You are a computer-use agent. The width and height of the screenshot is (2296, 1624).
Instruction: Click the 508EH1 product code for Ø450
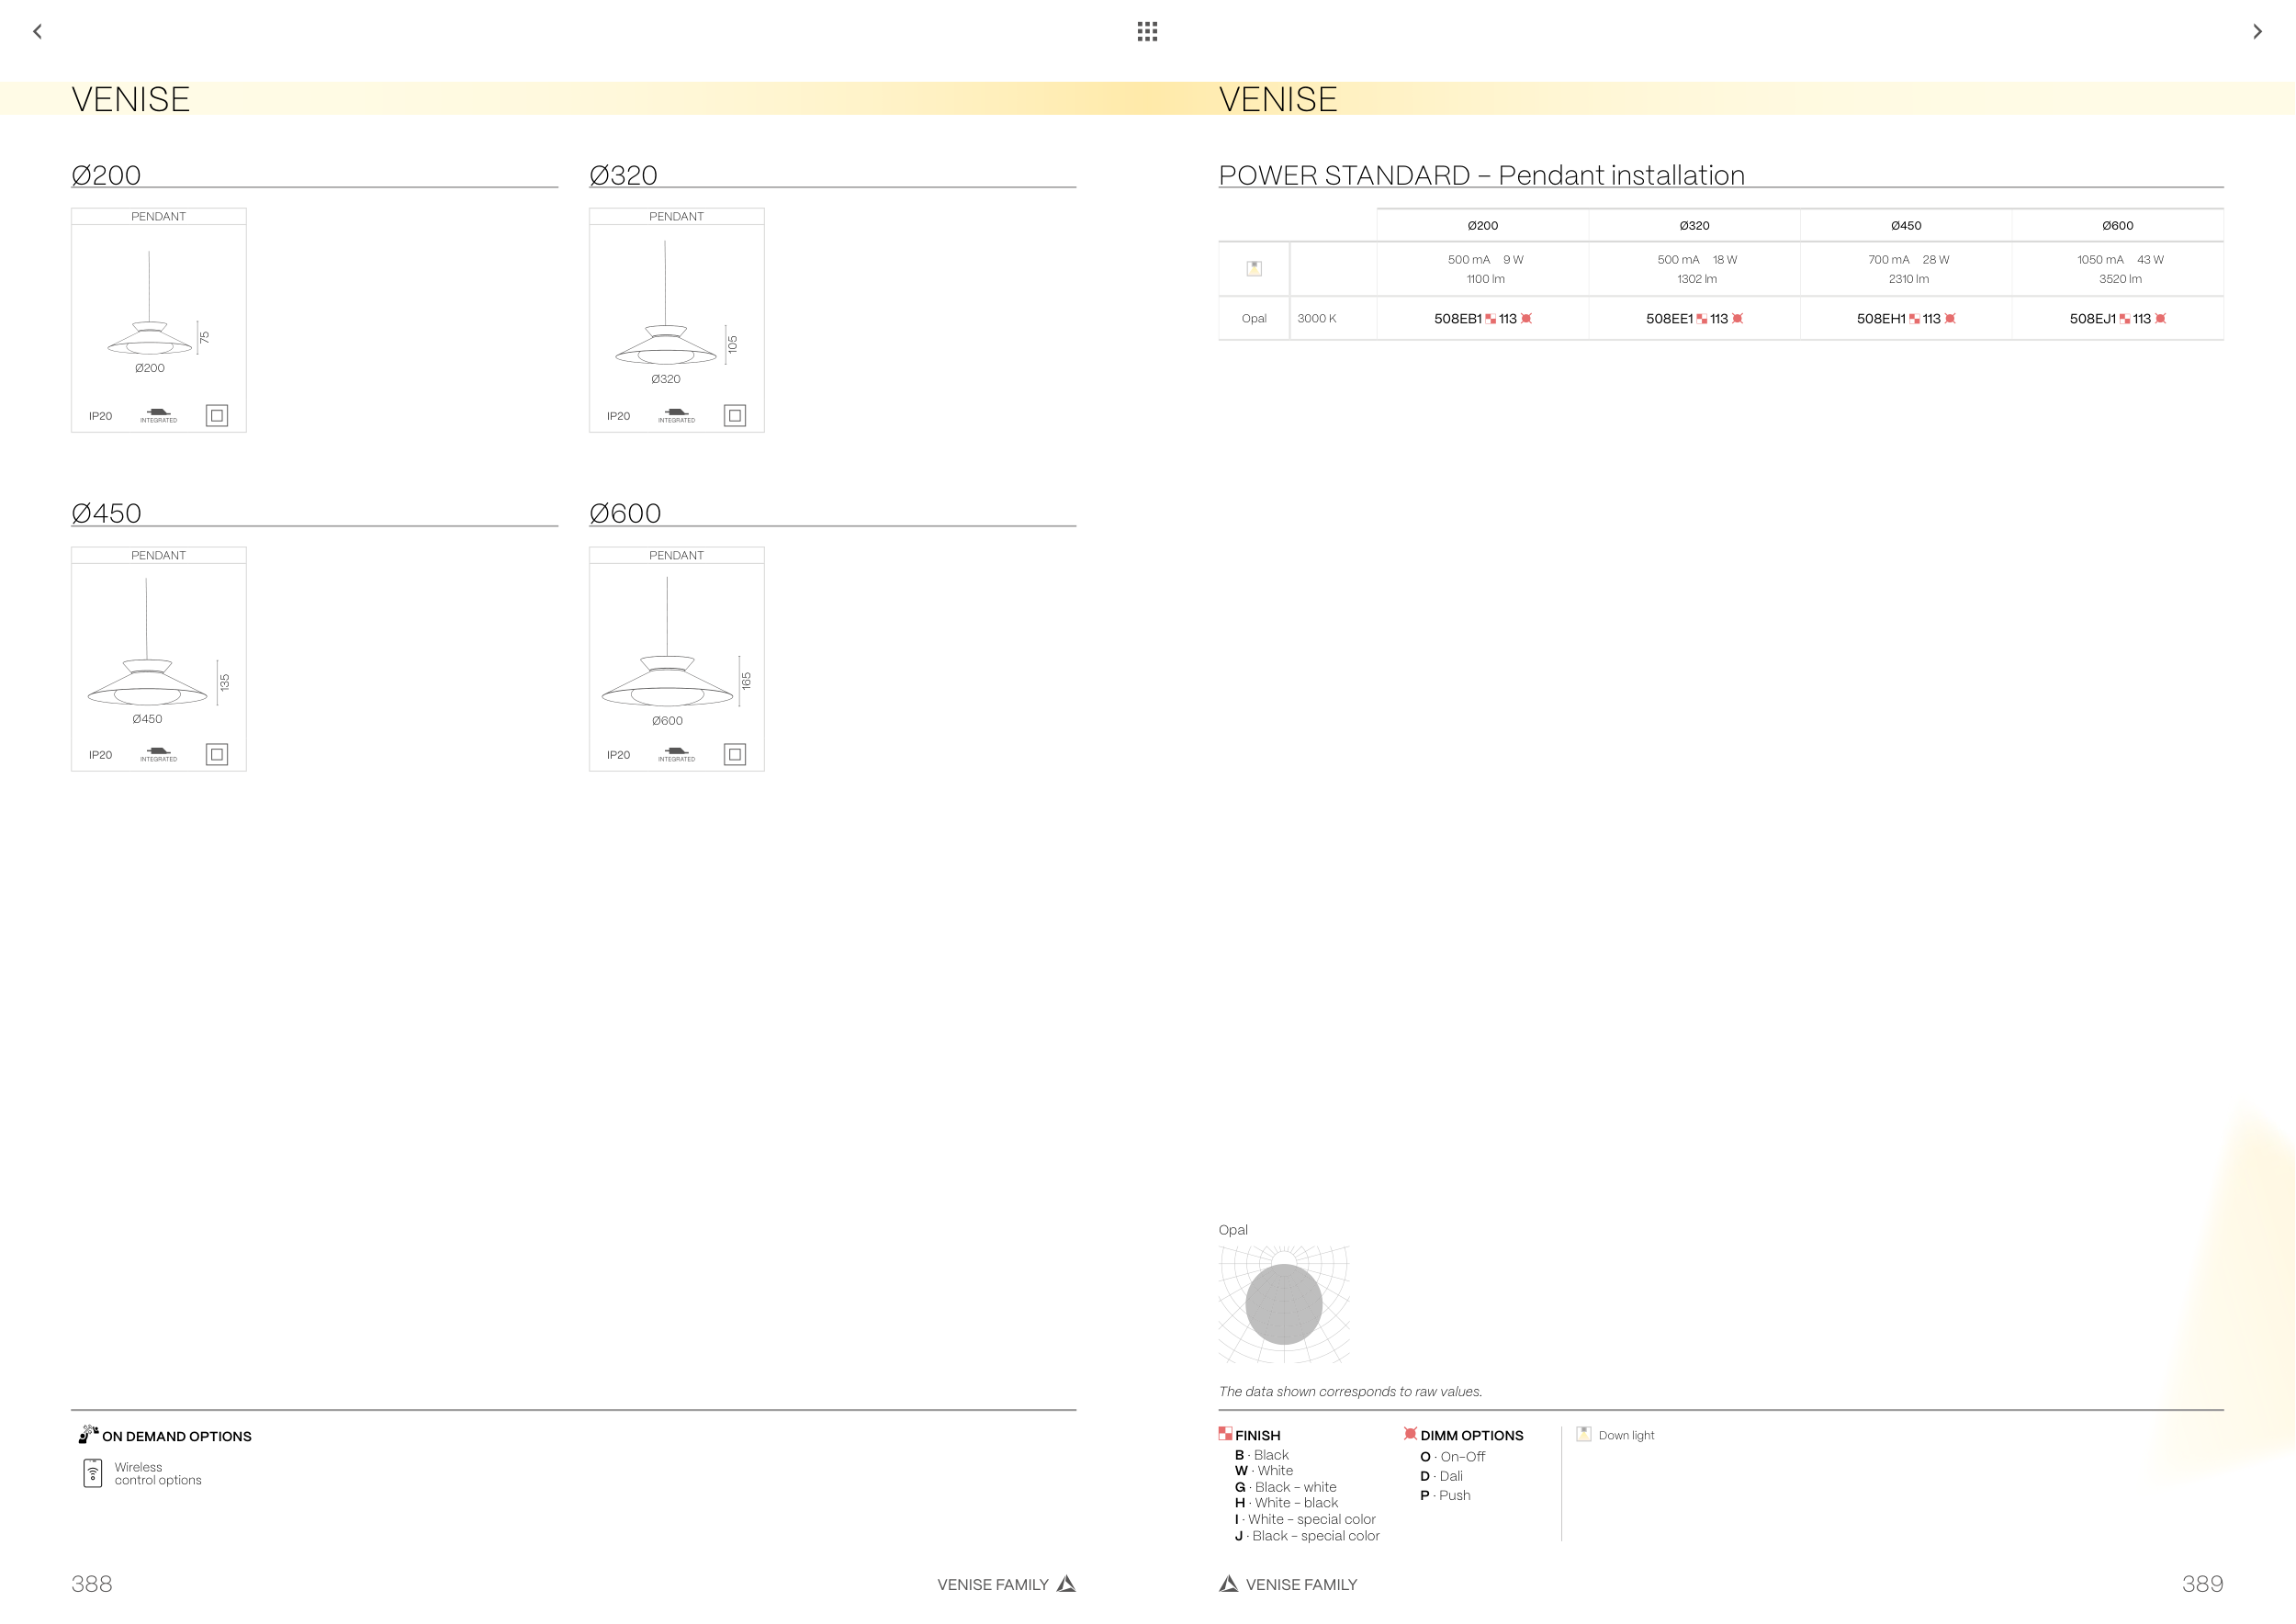1881,319
